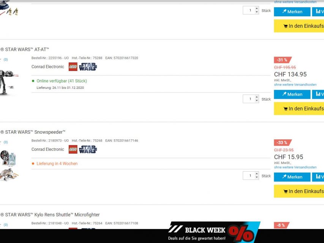Click 'Bestell-Nr.: 2181048 - UO'
This screenshot has height=243, width=324.
click(50, 223)
